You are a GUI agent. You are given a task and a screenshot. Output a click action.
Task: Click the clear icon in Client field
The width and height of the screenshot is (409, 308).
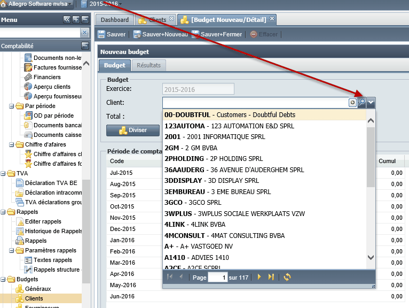[352, 103]
